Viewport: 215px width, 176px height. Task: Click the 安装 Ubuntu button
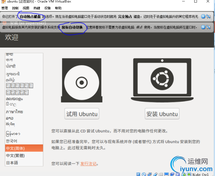[x=162, y=114]
